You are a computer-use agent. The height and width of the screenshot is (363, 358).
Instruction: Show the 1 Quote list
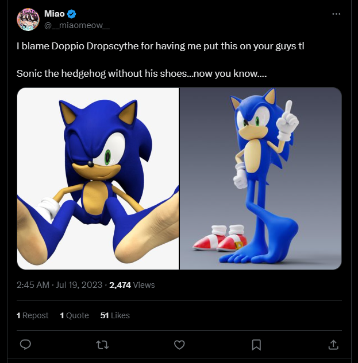[x=74, y=315]
